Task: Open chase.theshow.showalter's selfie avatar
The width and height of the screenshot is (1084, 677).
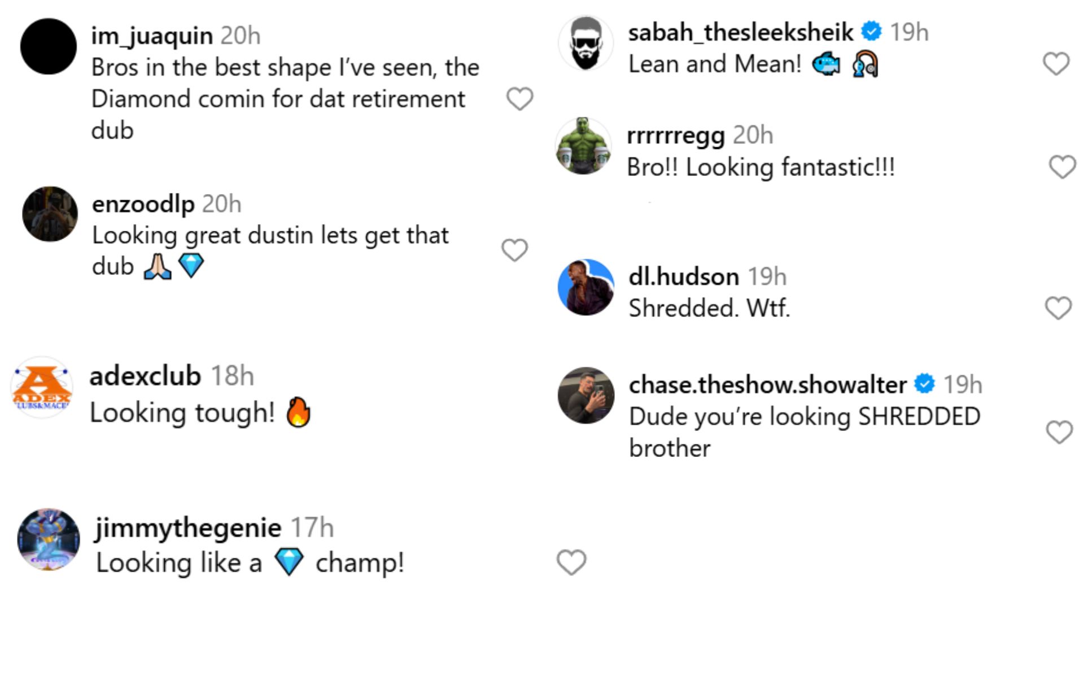Action: (585, 395)
